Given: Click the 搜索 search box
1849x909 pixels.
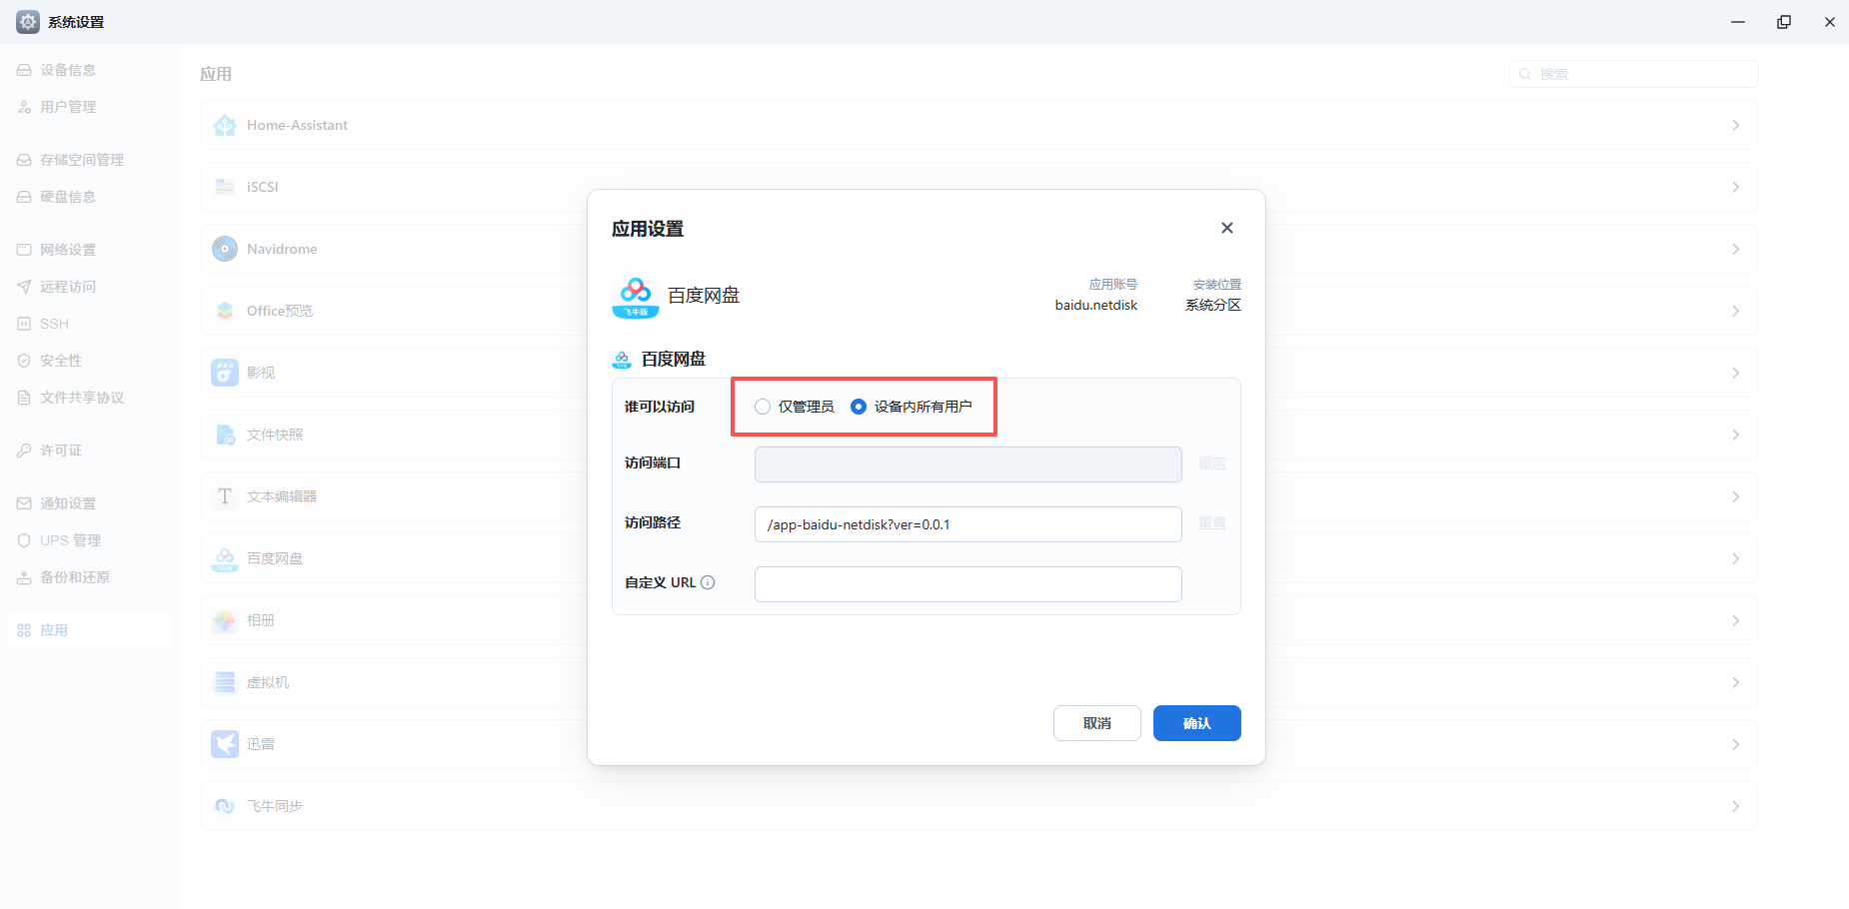Looking at the screenshot, I should [x=1633, y=74].
